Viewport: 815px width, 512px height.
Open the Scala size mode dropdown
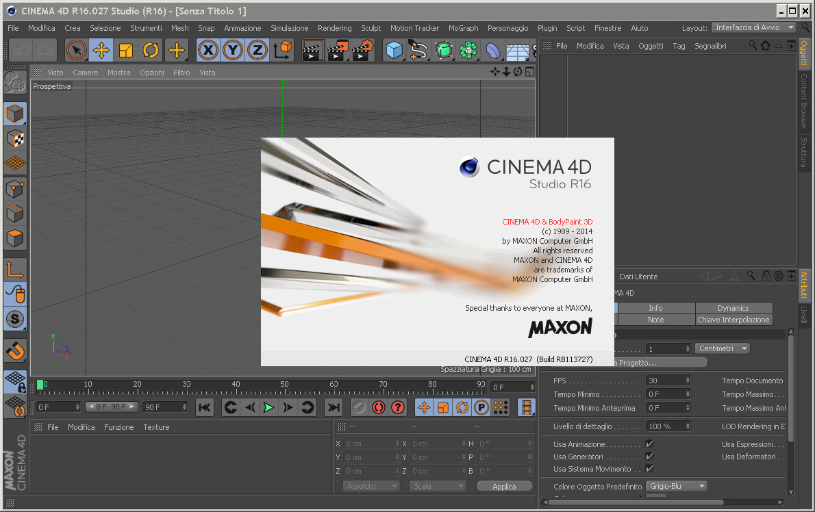tap(437, 486)
